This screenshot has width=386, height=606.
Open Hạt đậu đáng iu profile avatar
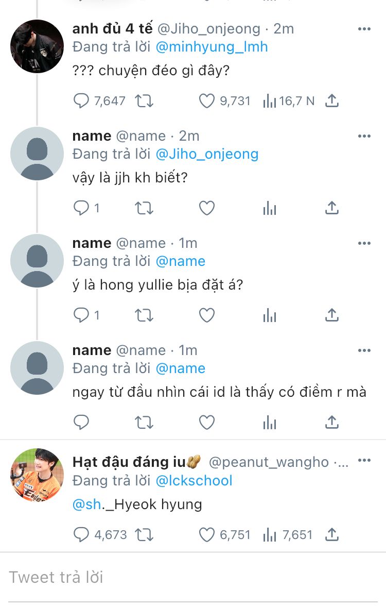pyautogui.click(x=37, y=475)
